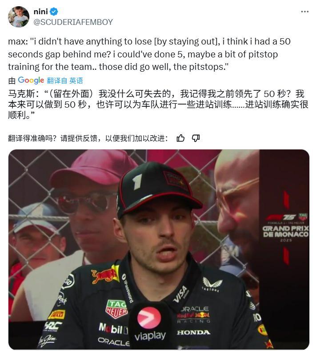
Task: Open nini's profile avatar picture
Action: pos(19,17)
